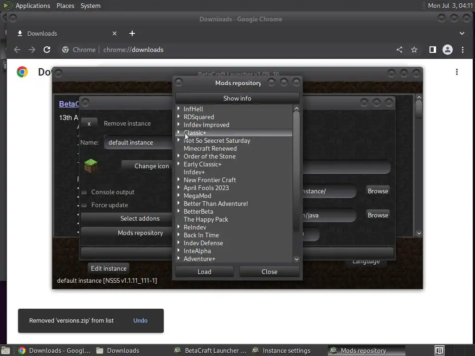Click the x Remove instance button
Image resolution: width=475 pixels, height=356 pixels.
pyautogui.click(x=89, y=123)
